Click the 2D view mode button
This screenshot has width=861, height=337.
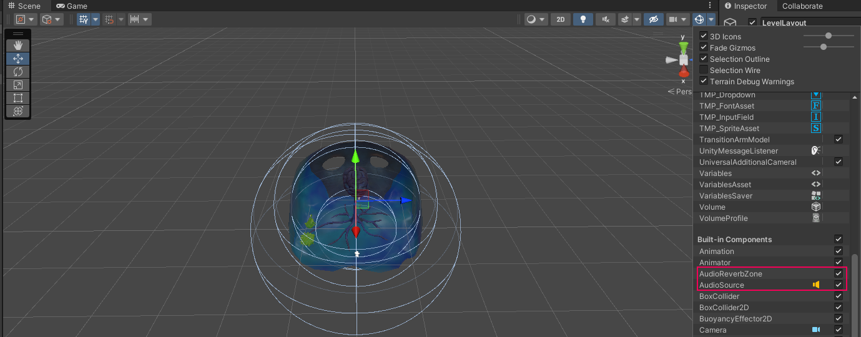(x=560, y=19)
